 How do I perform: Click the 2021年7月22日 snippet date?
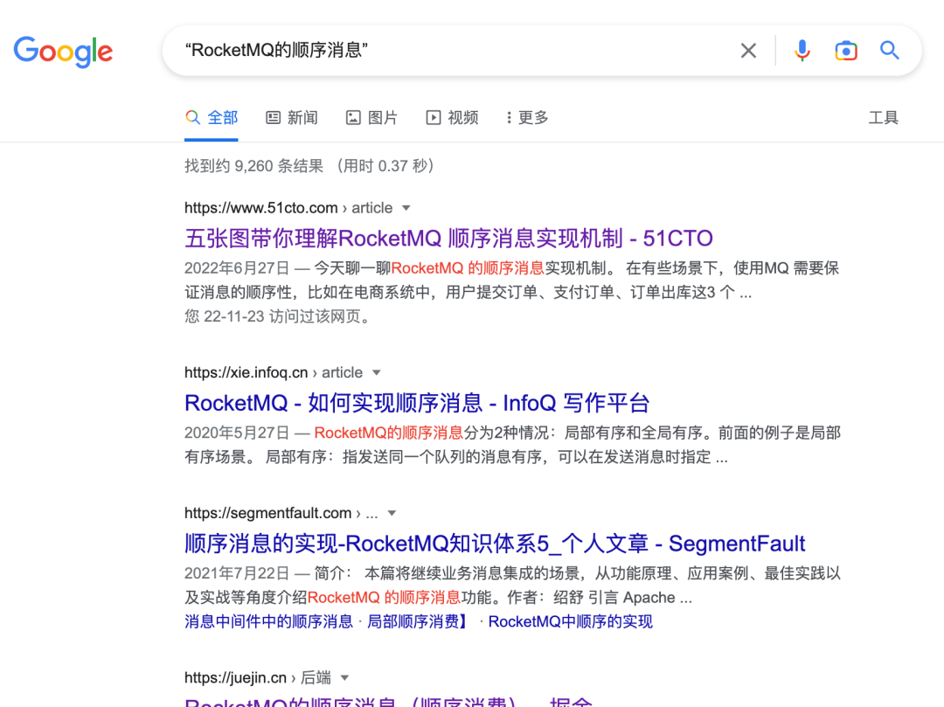pos(237,573)
